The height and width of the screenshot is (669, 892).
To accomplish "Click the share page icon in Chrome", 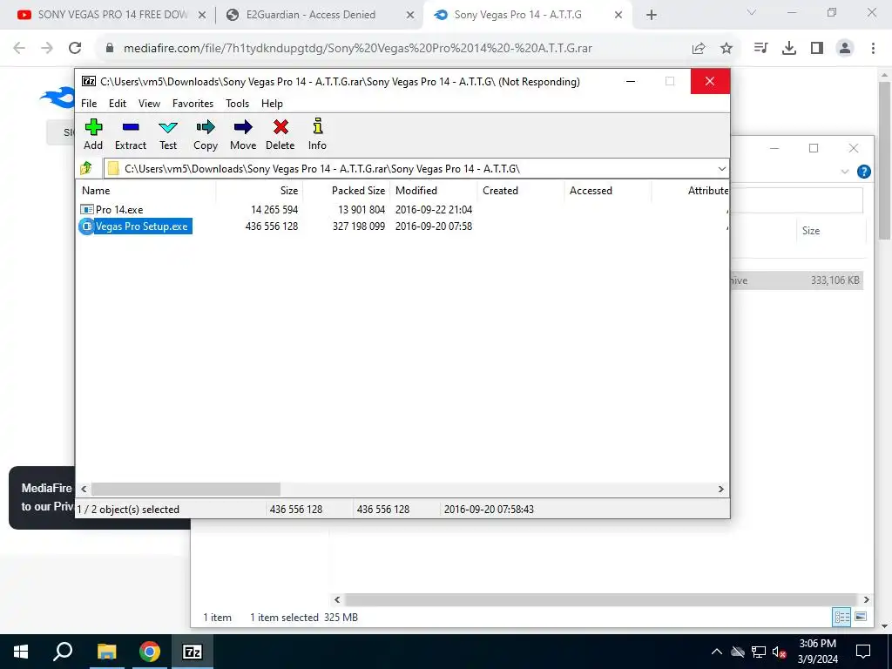I will pyautogui.click(x=699, y=49).
